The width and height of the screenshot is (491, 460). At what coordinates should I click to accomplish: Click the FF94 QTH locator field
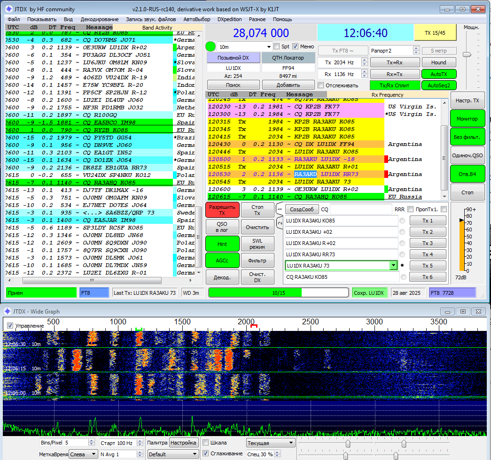coord(288,68)
